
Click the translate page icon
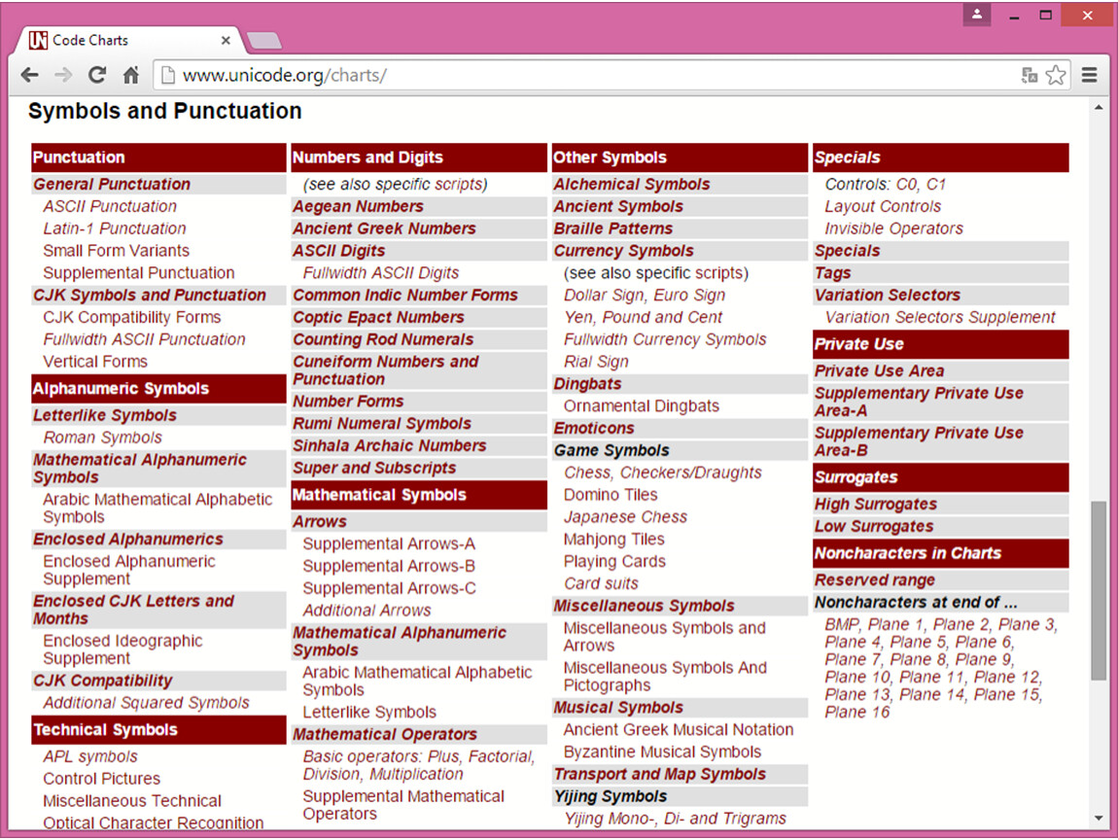(x=1030, y=75)
